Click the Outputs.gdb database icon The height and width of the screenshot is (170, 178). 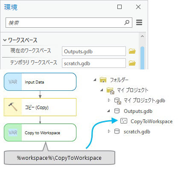coord(117,111)
